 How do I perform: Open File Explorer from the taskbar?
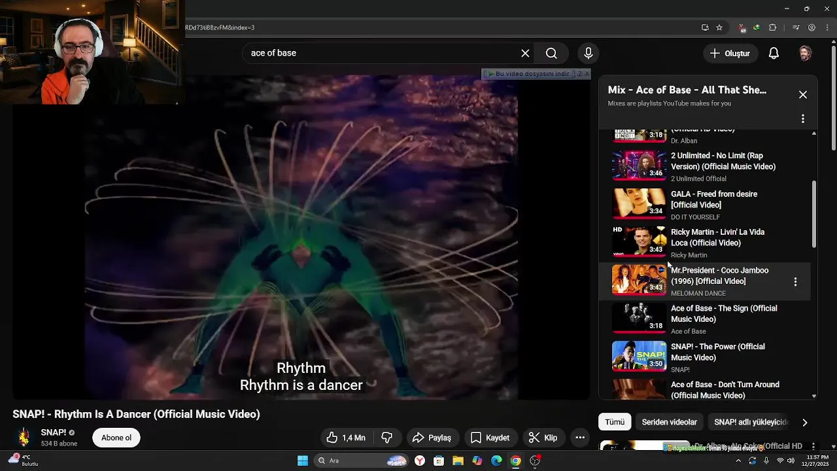coord(458,461)
